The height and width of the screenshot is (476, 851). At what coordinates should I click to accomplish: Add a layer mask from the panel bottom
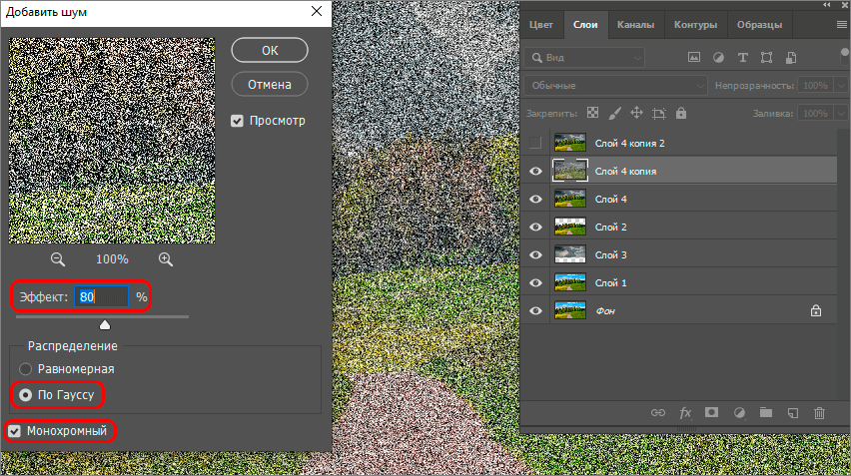click(712, 411)
